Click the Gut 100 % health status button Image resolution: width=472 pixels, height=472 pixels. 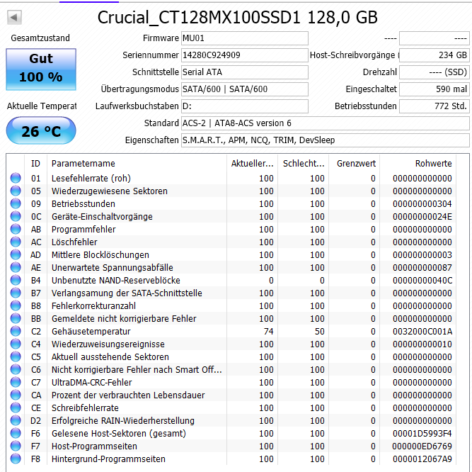pyautogui.click(x=41, y=69)
